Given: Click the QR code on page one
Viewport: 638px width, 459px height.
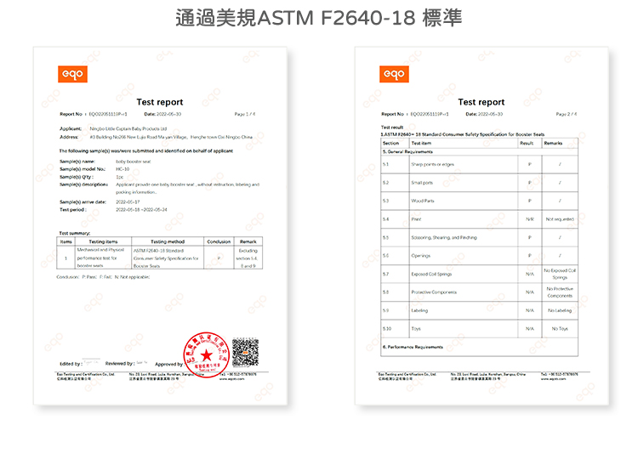Looking at the screenshot, I should click(x=245, y=351).
